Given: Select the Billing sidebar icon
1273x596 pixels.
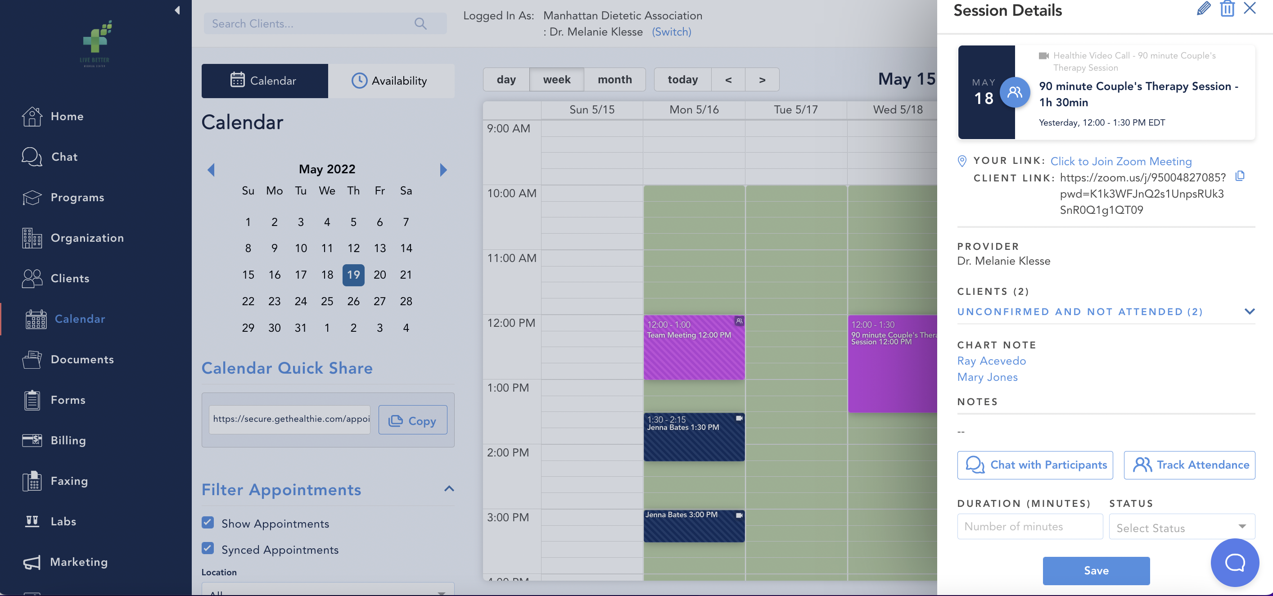Looking at the screenshot, I should point(32,440).
